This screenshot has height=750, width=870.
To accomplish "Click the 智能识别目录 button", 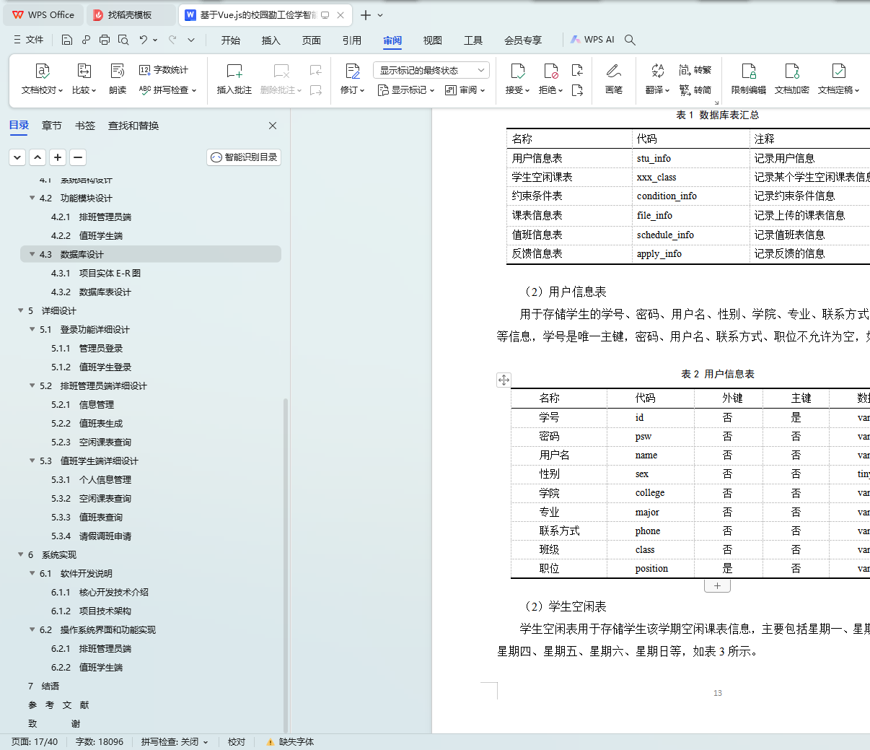I will [244, 157].
